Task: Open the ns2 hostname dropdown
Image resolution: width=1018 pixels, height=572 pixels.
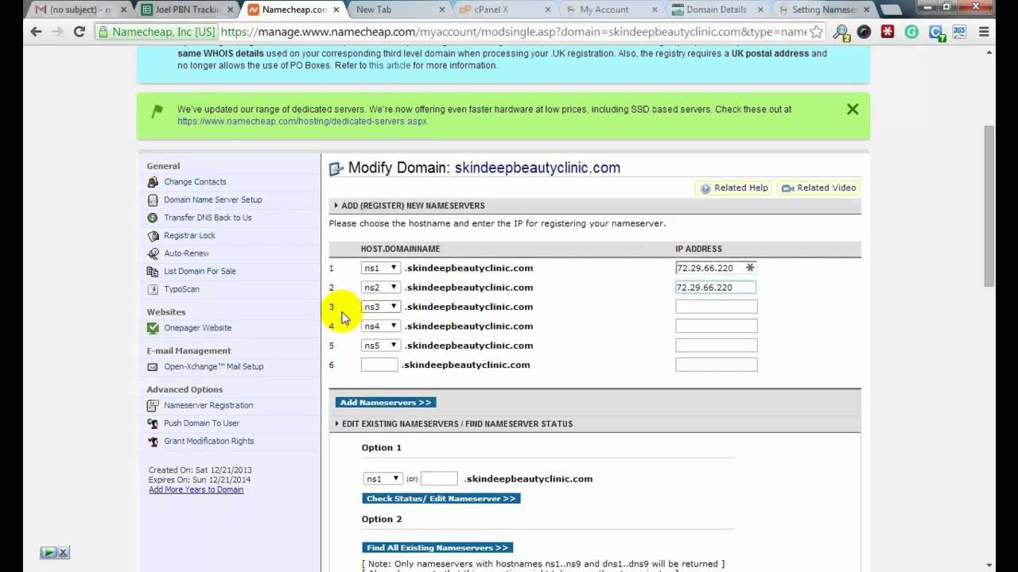Action: point(379,288)
